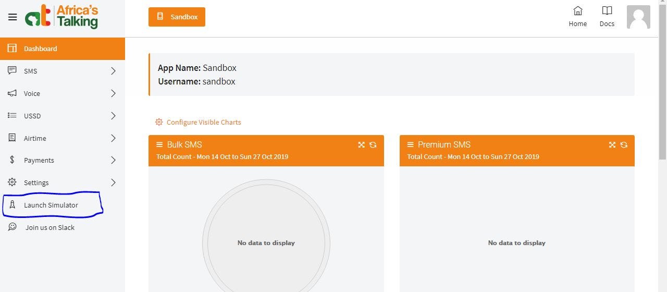Expand the Payments chevron arrow

click(113, 160)
